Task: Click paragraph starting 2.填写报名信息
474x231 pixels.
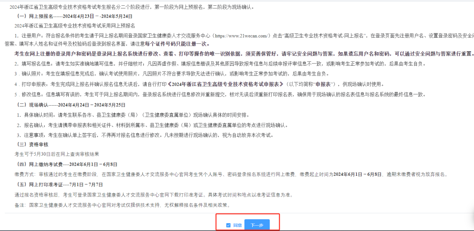Action: tap(220, 64)
